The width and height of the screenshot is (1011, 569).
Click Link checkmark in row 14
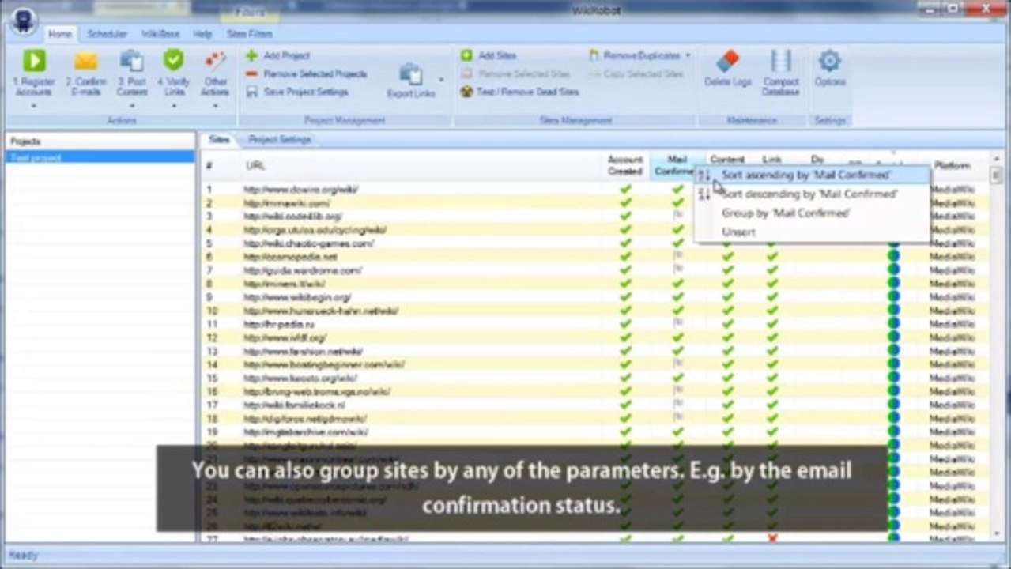(x=772, y=364)
